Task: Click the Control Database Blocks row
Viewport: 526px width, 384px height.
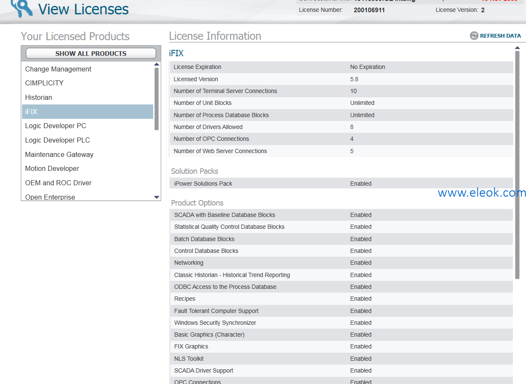Action: 341,251
